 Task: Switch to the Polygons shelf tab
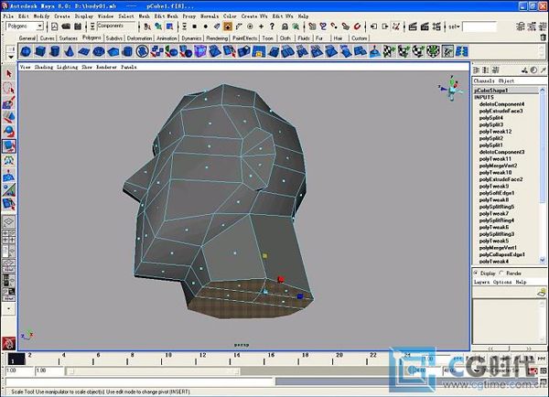pyautogui.click(x=91, y=38)
